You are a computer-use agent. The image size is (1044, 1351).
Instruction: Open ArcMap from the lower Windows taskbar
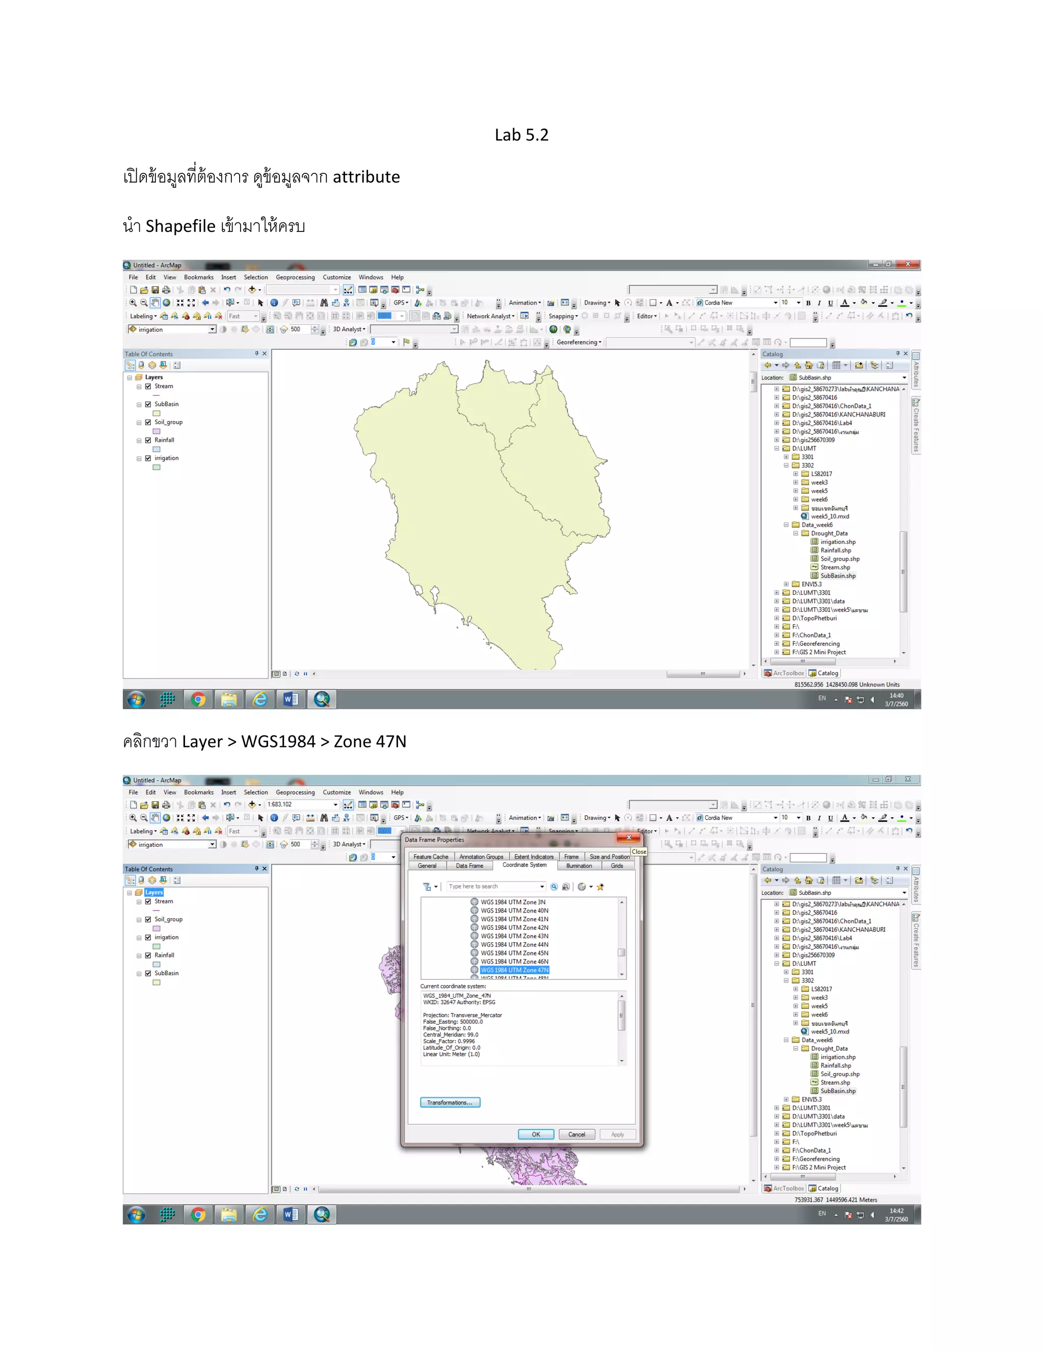(x=322, y=1214)
